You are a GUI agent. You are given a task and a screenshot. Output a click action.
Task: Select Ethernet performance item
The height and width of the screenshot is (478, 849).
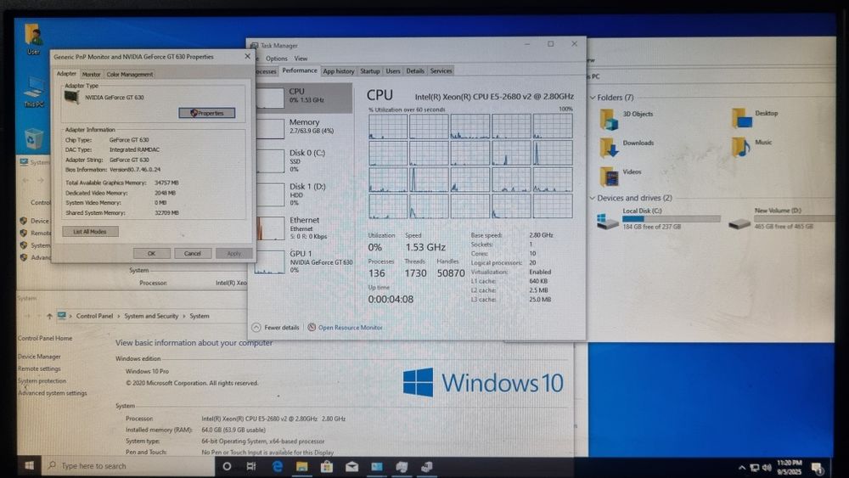[x=303, y=228]
